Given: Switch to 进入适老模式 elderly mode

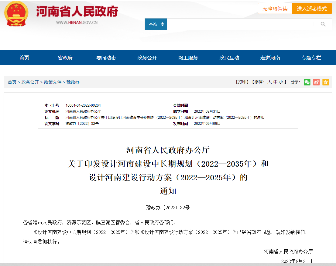Looking at the screenshot, I should pyautogui.click(x=312, y=8).
